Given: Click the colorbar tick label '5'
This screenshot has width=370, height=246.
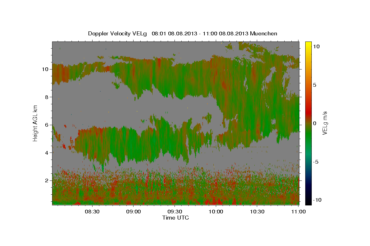Looking at the screenshot, I should [x=314, y=85].
